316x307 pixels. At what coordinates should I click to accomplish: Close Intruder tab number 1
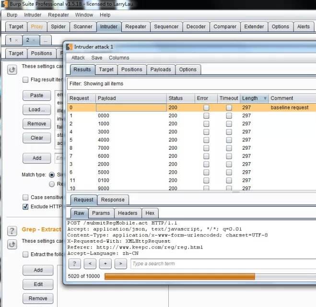[16, 40]
